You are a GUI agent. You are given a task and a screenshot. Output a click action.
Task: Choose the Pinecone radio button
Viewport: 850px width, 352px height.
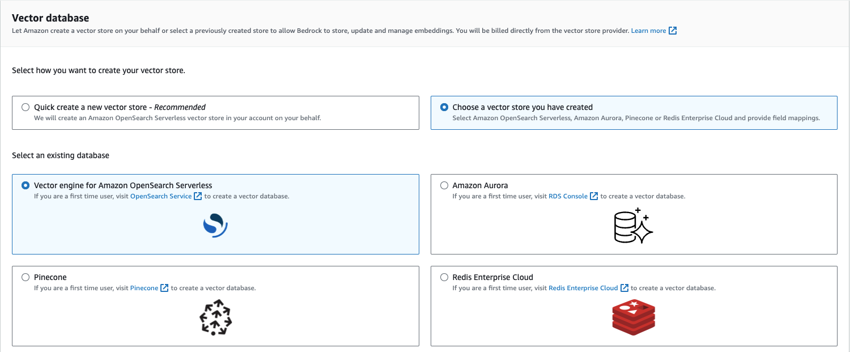(25, 277)
